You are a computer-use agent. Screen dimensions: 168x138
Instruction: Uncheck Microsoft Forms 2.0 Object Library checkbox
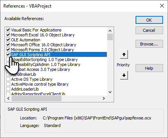[x=8, y=50]
